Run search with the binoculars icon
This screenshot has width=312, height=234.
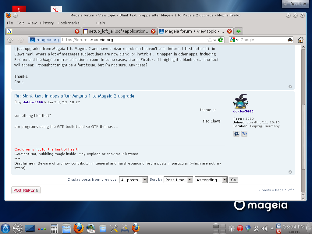tap(290, 40)
